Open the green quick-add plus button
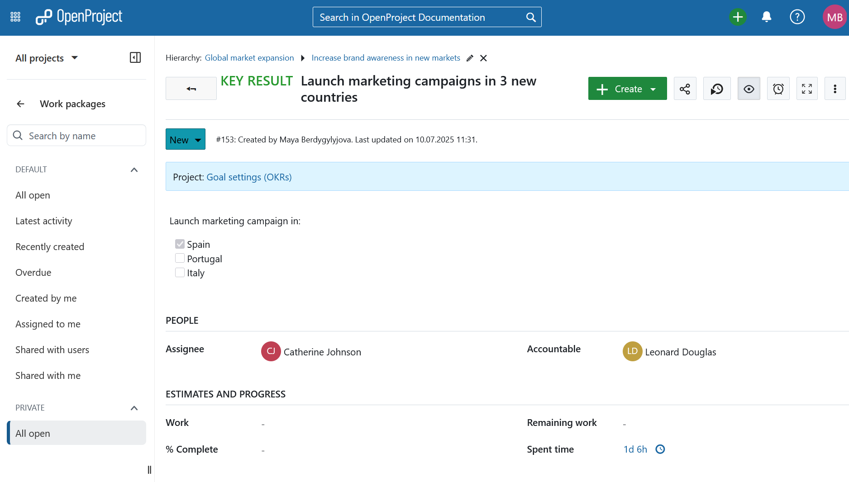This screenshot has height=482, width=849. tap(738, 17)
